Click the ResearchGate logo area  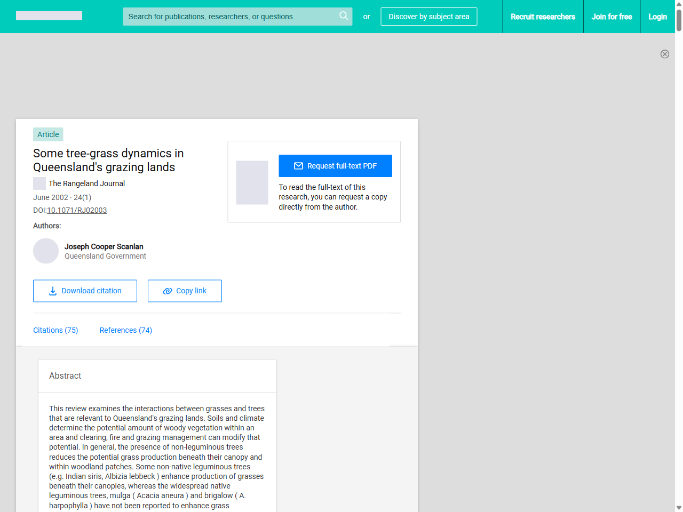(49, 15)
